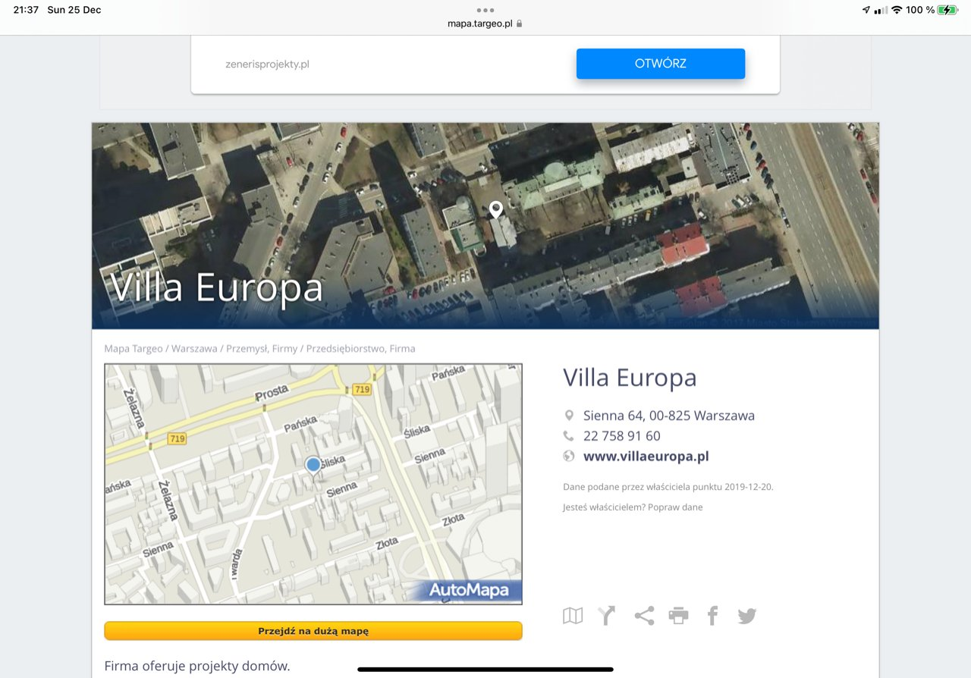Click the globe icon beside the website

click(569, 457)
